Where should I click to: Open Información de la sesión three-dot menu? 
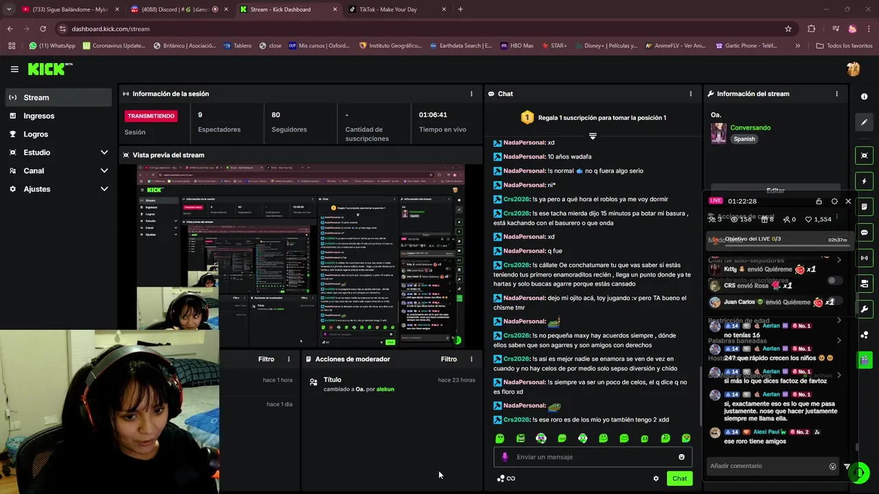tap(471, 94)
